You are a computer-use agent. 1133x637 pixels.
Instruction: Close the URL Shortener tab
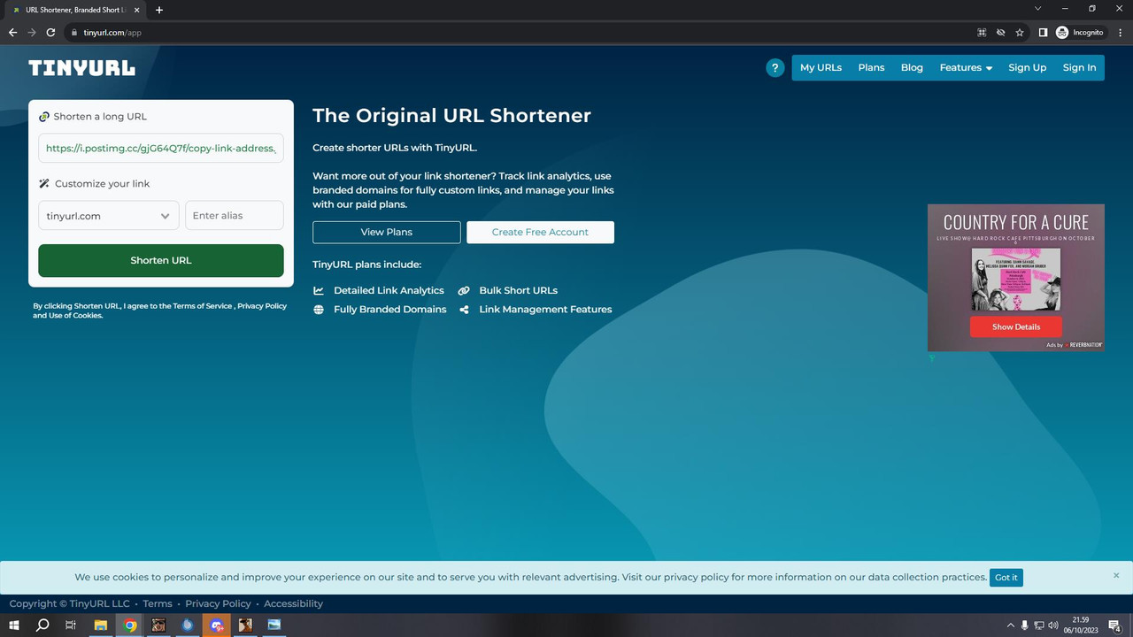(x=136, y=10)
